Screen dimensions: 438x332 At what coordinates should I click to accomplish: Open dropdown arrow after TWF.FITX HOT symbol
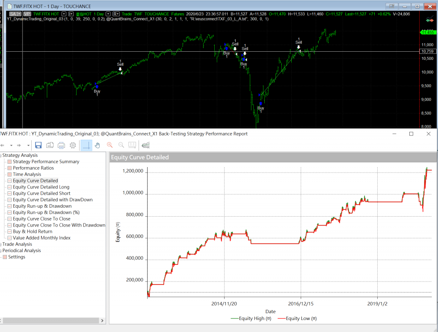pos(64,14)
